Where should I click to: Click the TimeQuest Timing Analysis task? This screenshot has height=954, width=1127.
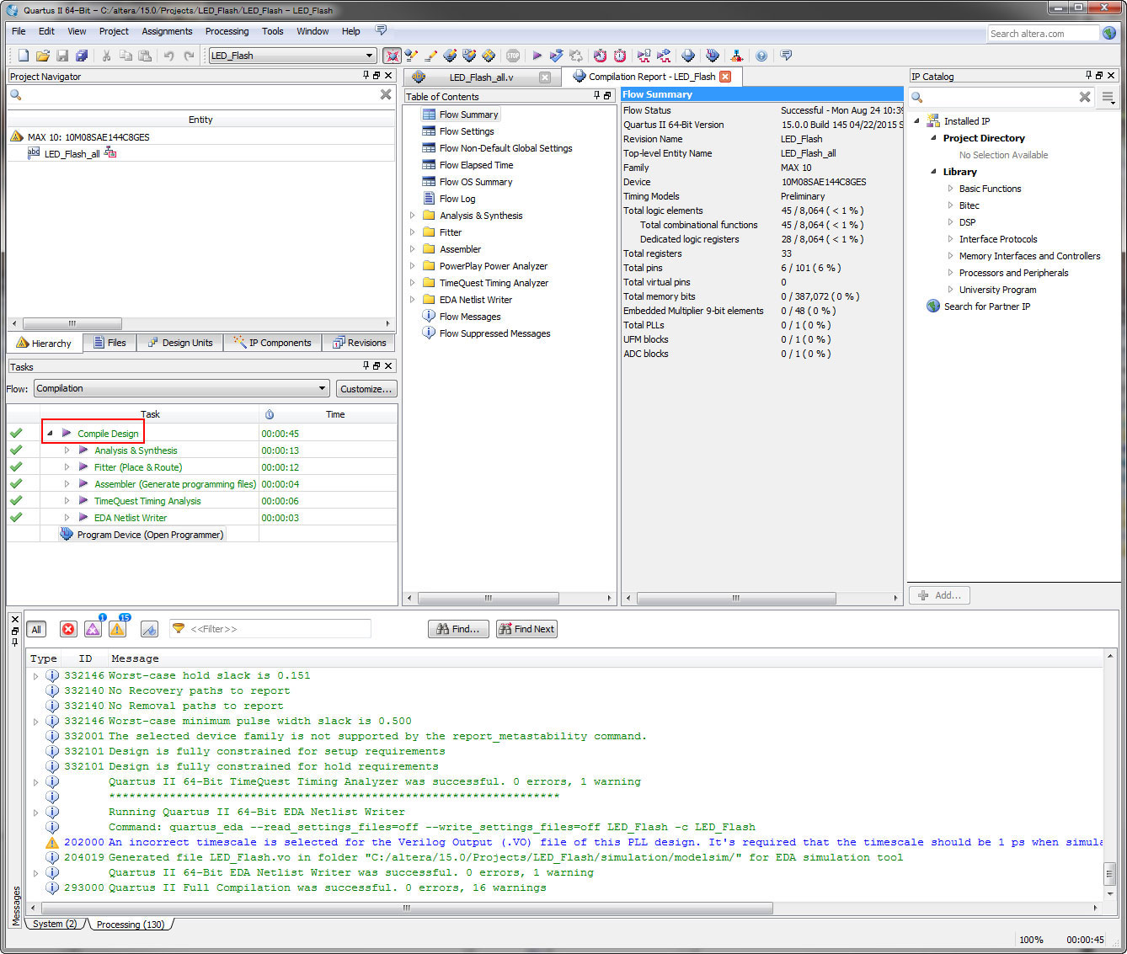[x=147, y=501]
